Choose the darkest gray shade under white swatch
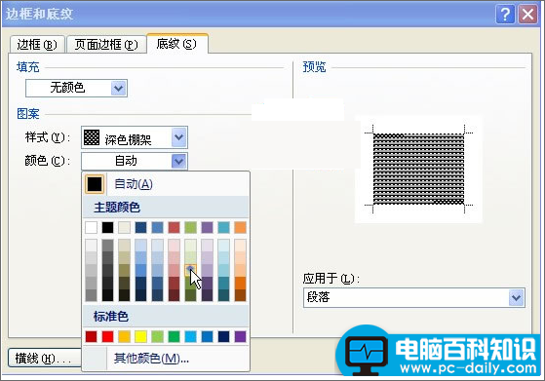545x381 pixels. tap(91, 295)
